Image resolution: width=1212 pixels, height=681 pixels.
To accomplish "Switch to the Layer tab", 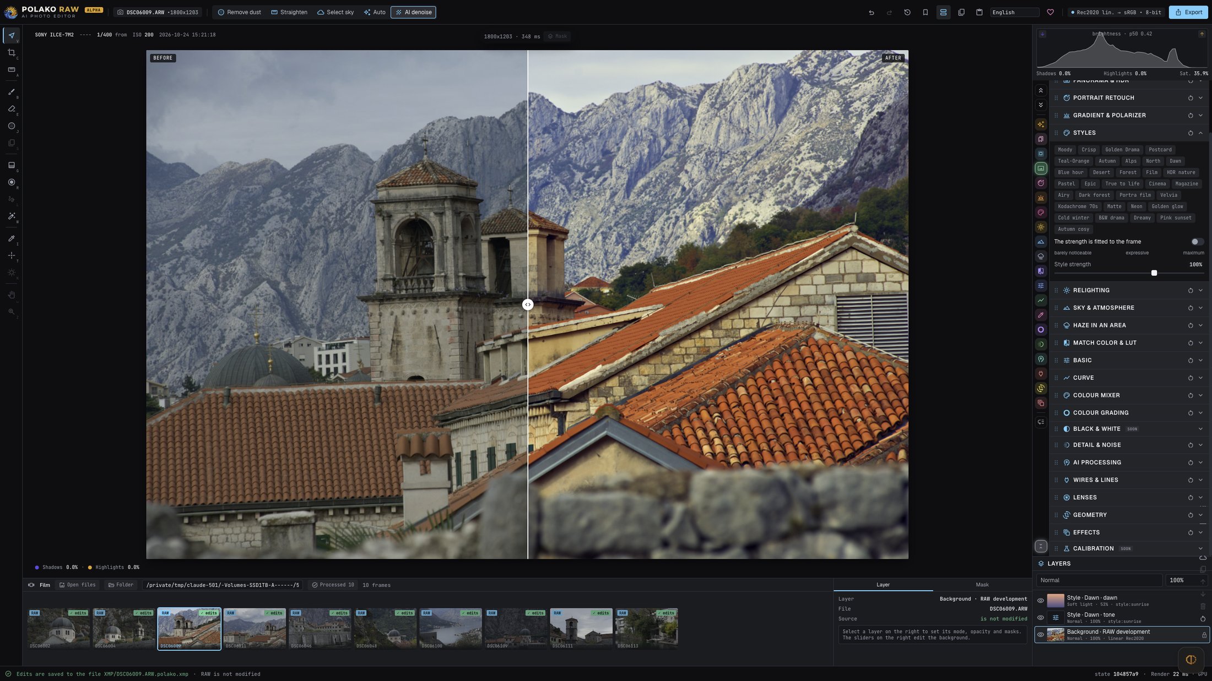I will click(883, 585).
